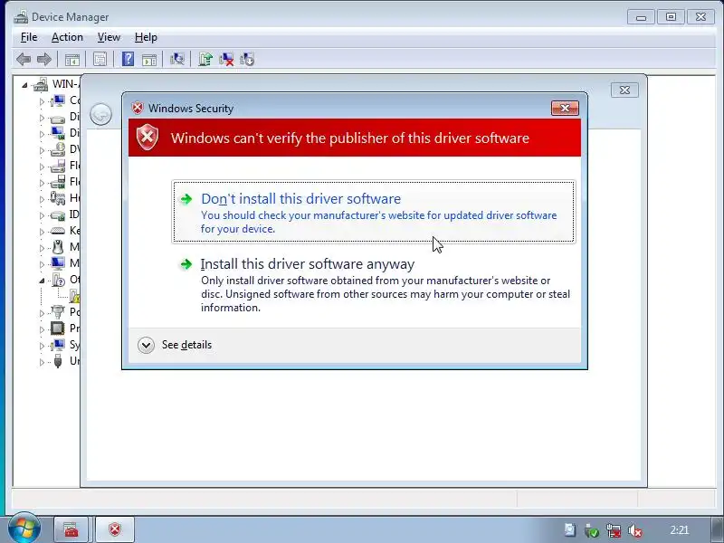Open the network status tray icon
This screenshot has width=724, height=543.
coord(614,530)
